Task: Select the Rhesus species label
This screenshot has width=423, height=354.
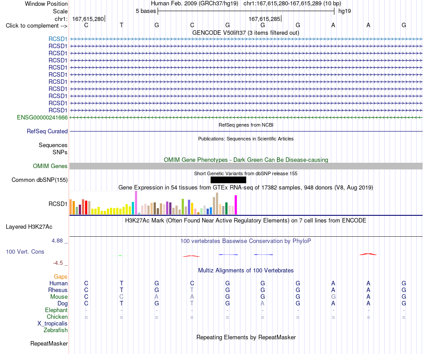Action: pyautogui.click(x=58, y=290)
